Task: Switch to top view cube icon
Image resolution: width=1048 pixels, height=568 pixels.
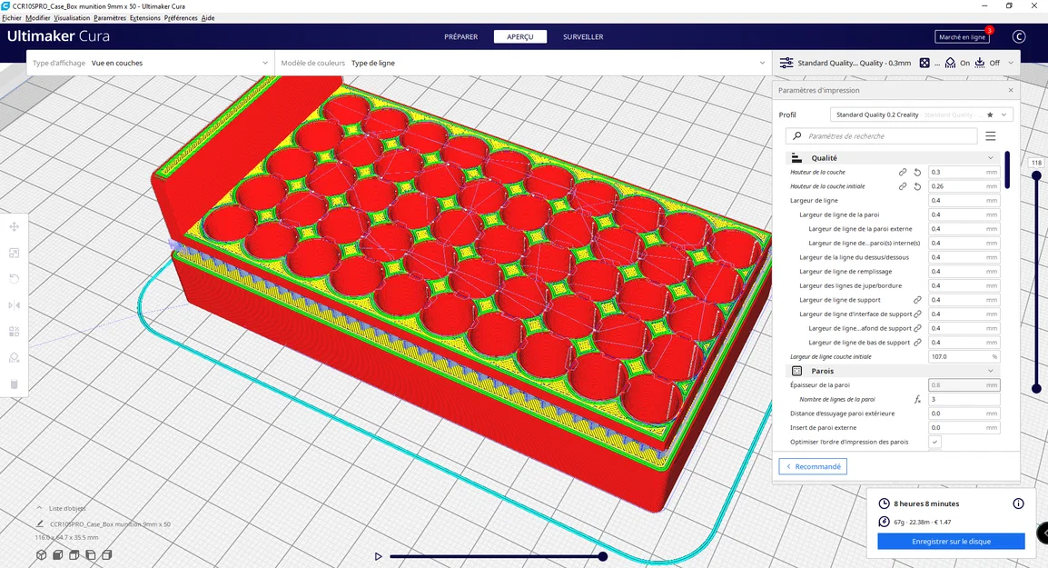Action: (74, 554)
